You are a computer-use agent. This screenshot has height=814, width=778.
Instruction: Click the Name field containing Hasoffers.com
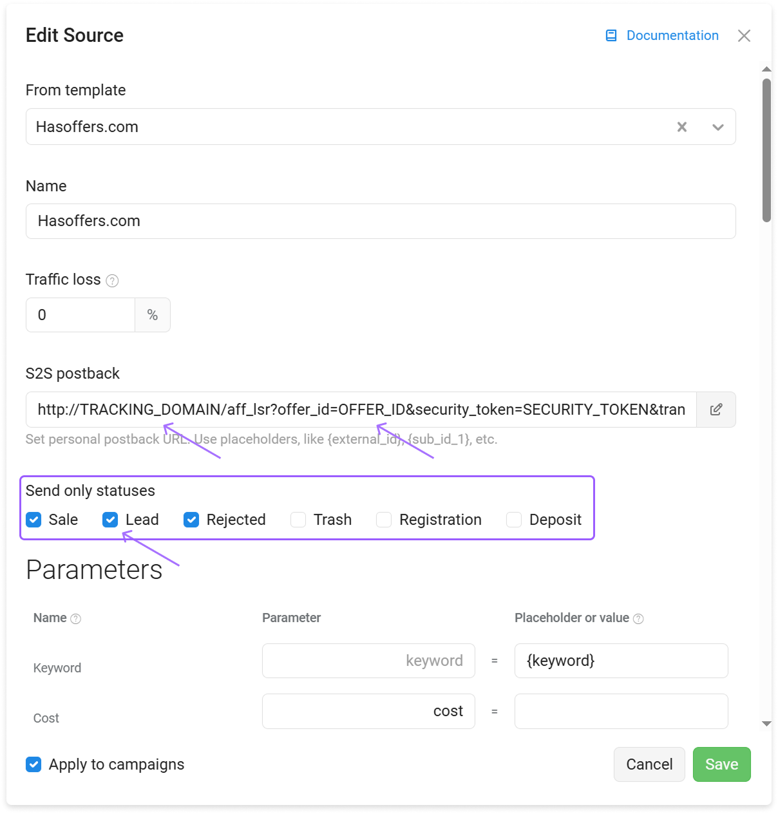pos(381,222)
